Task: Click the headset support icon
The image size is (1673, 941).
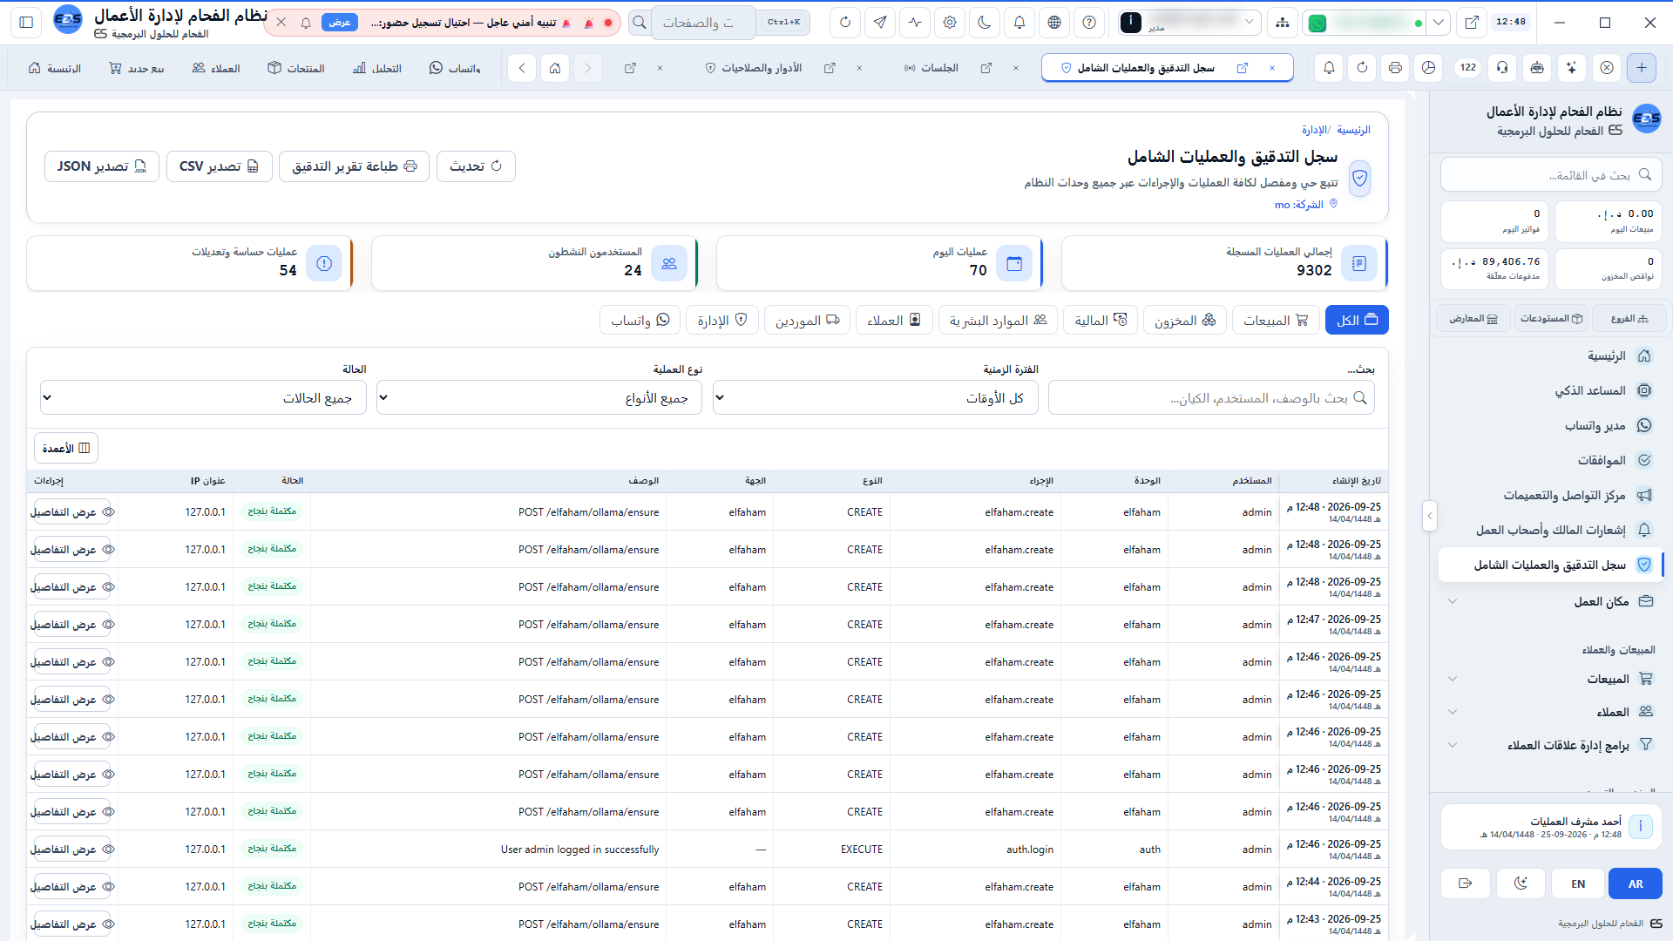Action: click(x=1502, y=68)
